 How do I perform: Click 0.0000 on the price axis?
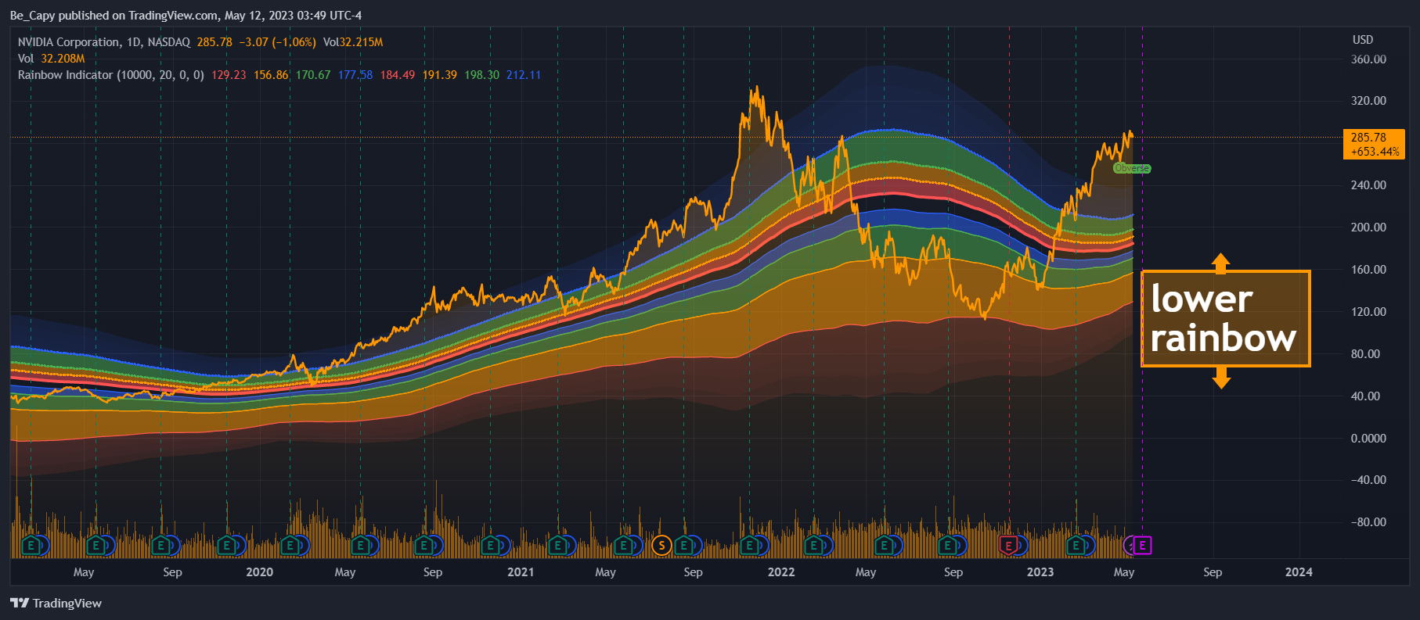point(1368,439)
